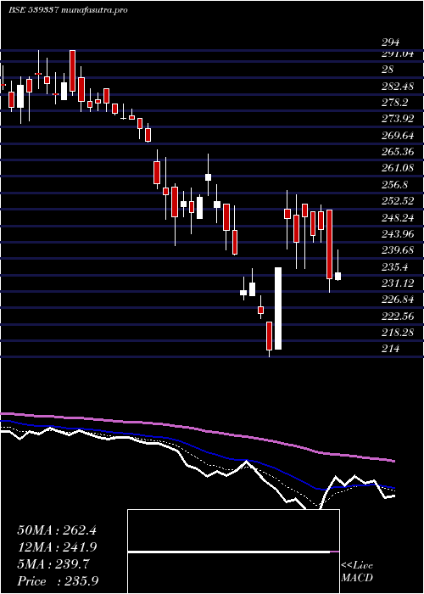Click the blue 12MA moving average line
Viewport: 424px width, 594px height.
click(x=197, y=446)
